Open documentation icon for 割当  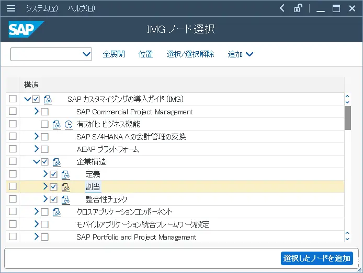[66, 187]
